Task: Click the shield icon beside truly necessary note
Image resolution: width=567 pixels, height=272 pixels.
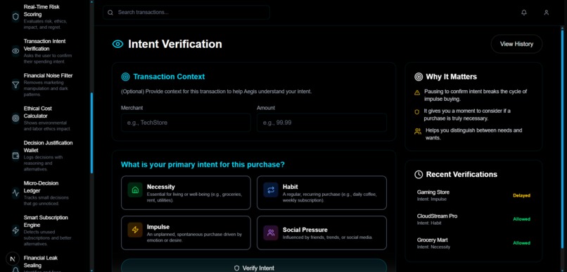Action: 417,112
